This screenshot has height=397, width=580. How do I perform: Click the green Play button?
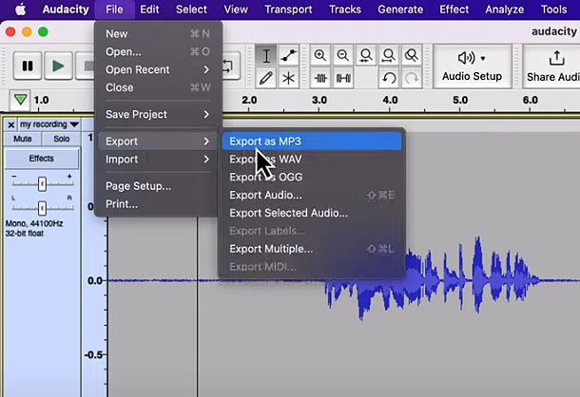tap(58, 66)
